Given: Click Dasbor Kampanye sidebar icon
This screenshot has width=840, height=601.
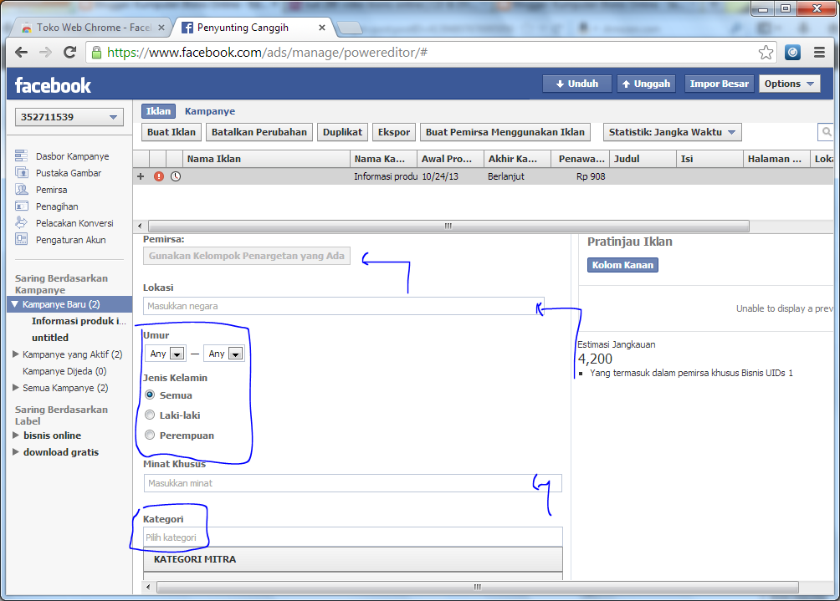Looking at the screenshot, I should pos(22,155).
